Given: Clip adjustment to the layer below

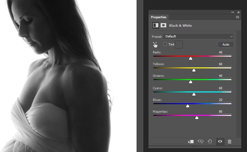Looking at the screenshot, I should [x=191, y=142].
